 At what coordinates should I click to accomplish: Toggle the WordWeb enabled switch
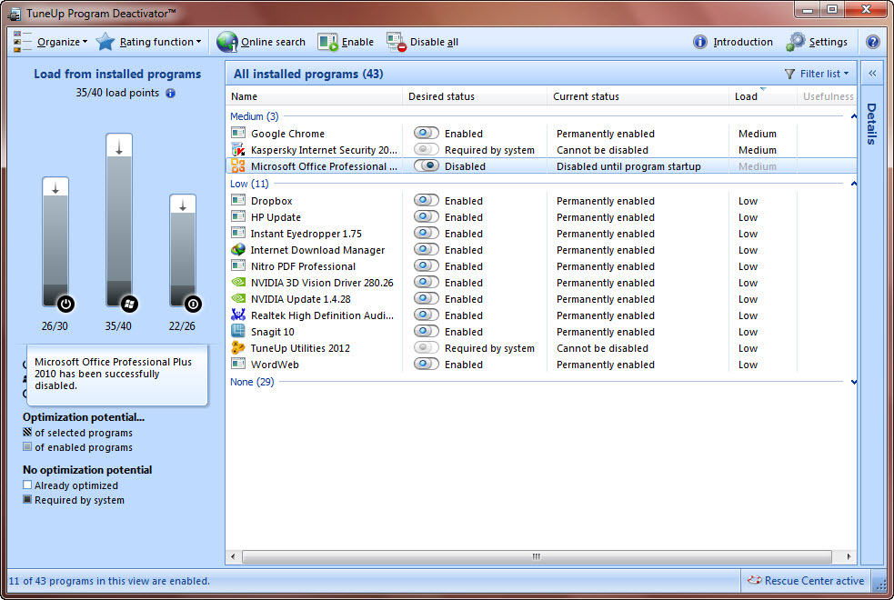(x=426, y=365)
